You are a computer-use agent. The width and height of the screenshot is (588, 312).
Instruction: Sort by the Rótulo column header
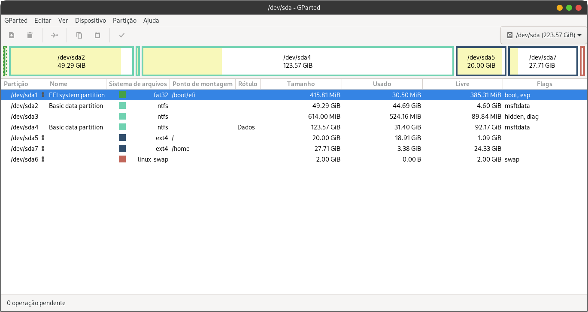pyautogui.click(x=248, y=84)
